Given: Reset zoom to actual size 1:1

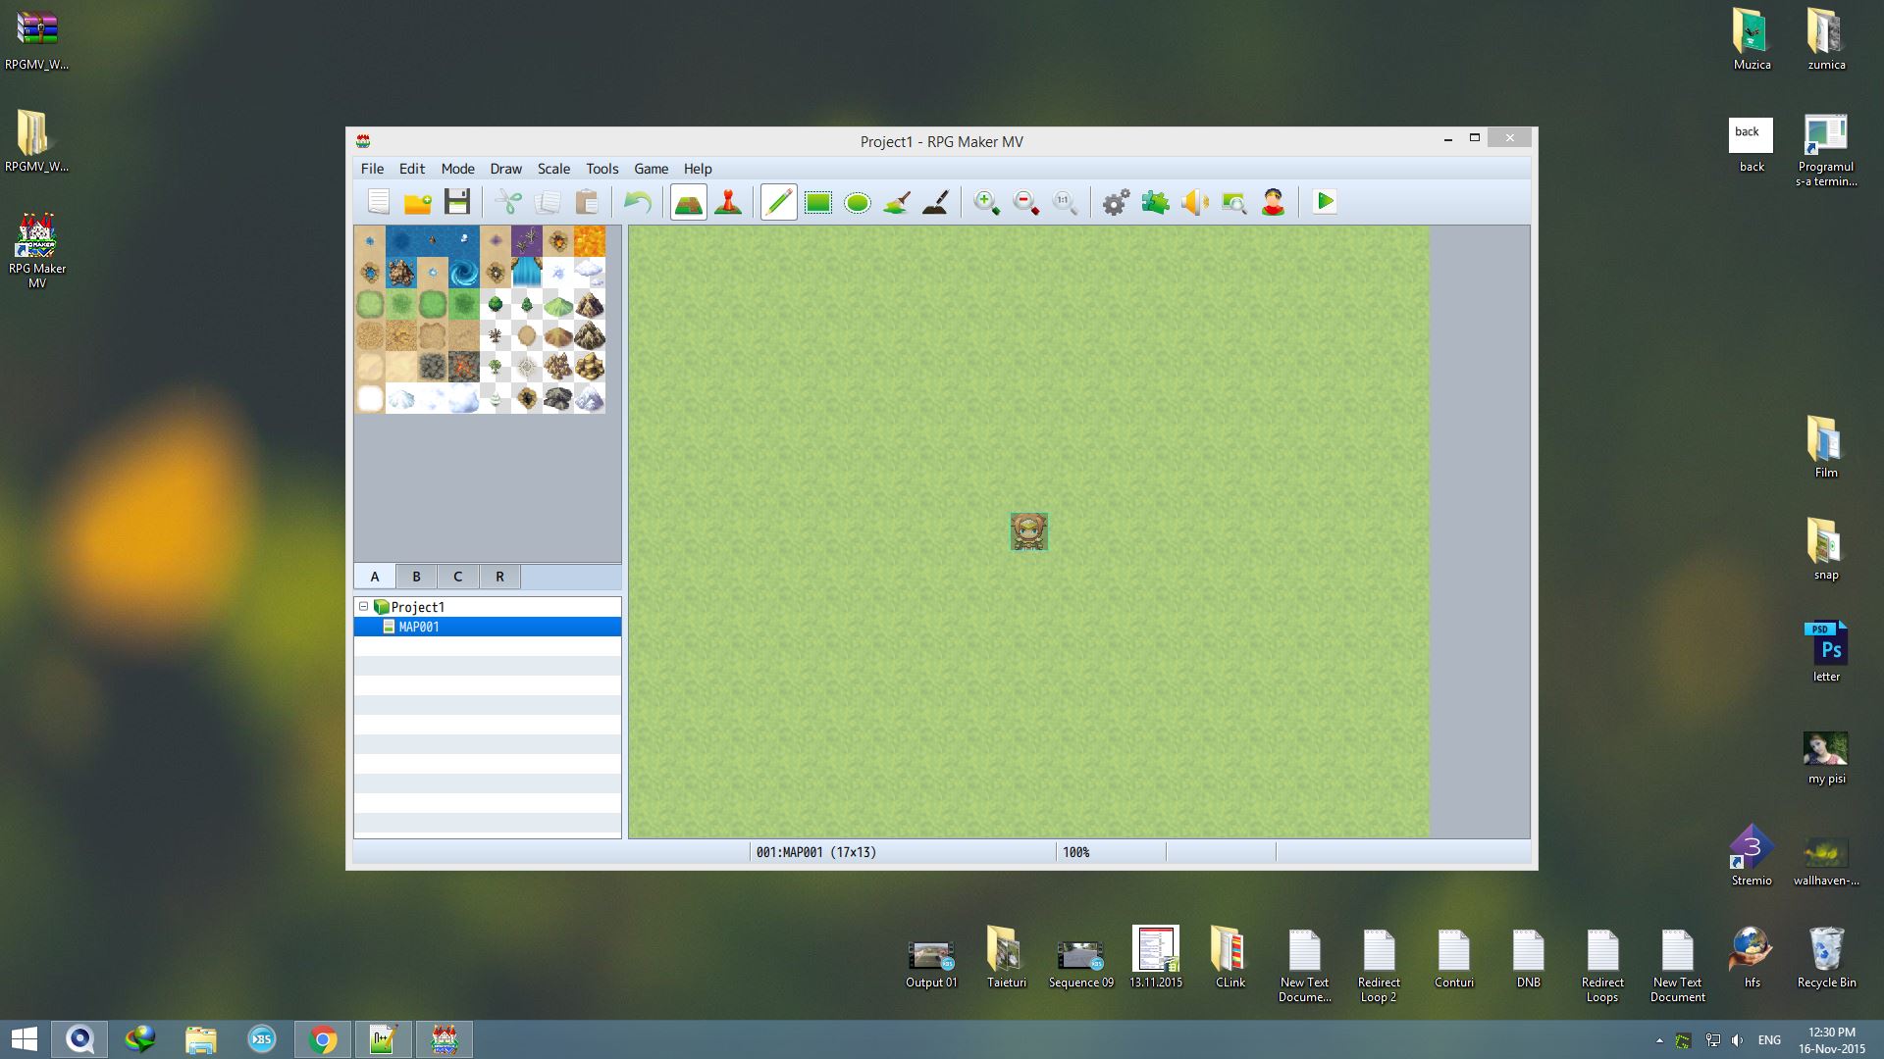Looking at the screenshot, I should click(1065, 202).
